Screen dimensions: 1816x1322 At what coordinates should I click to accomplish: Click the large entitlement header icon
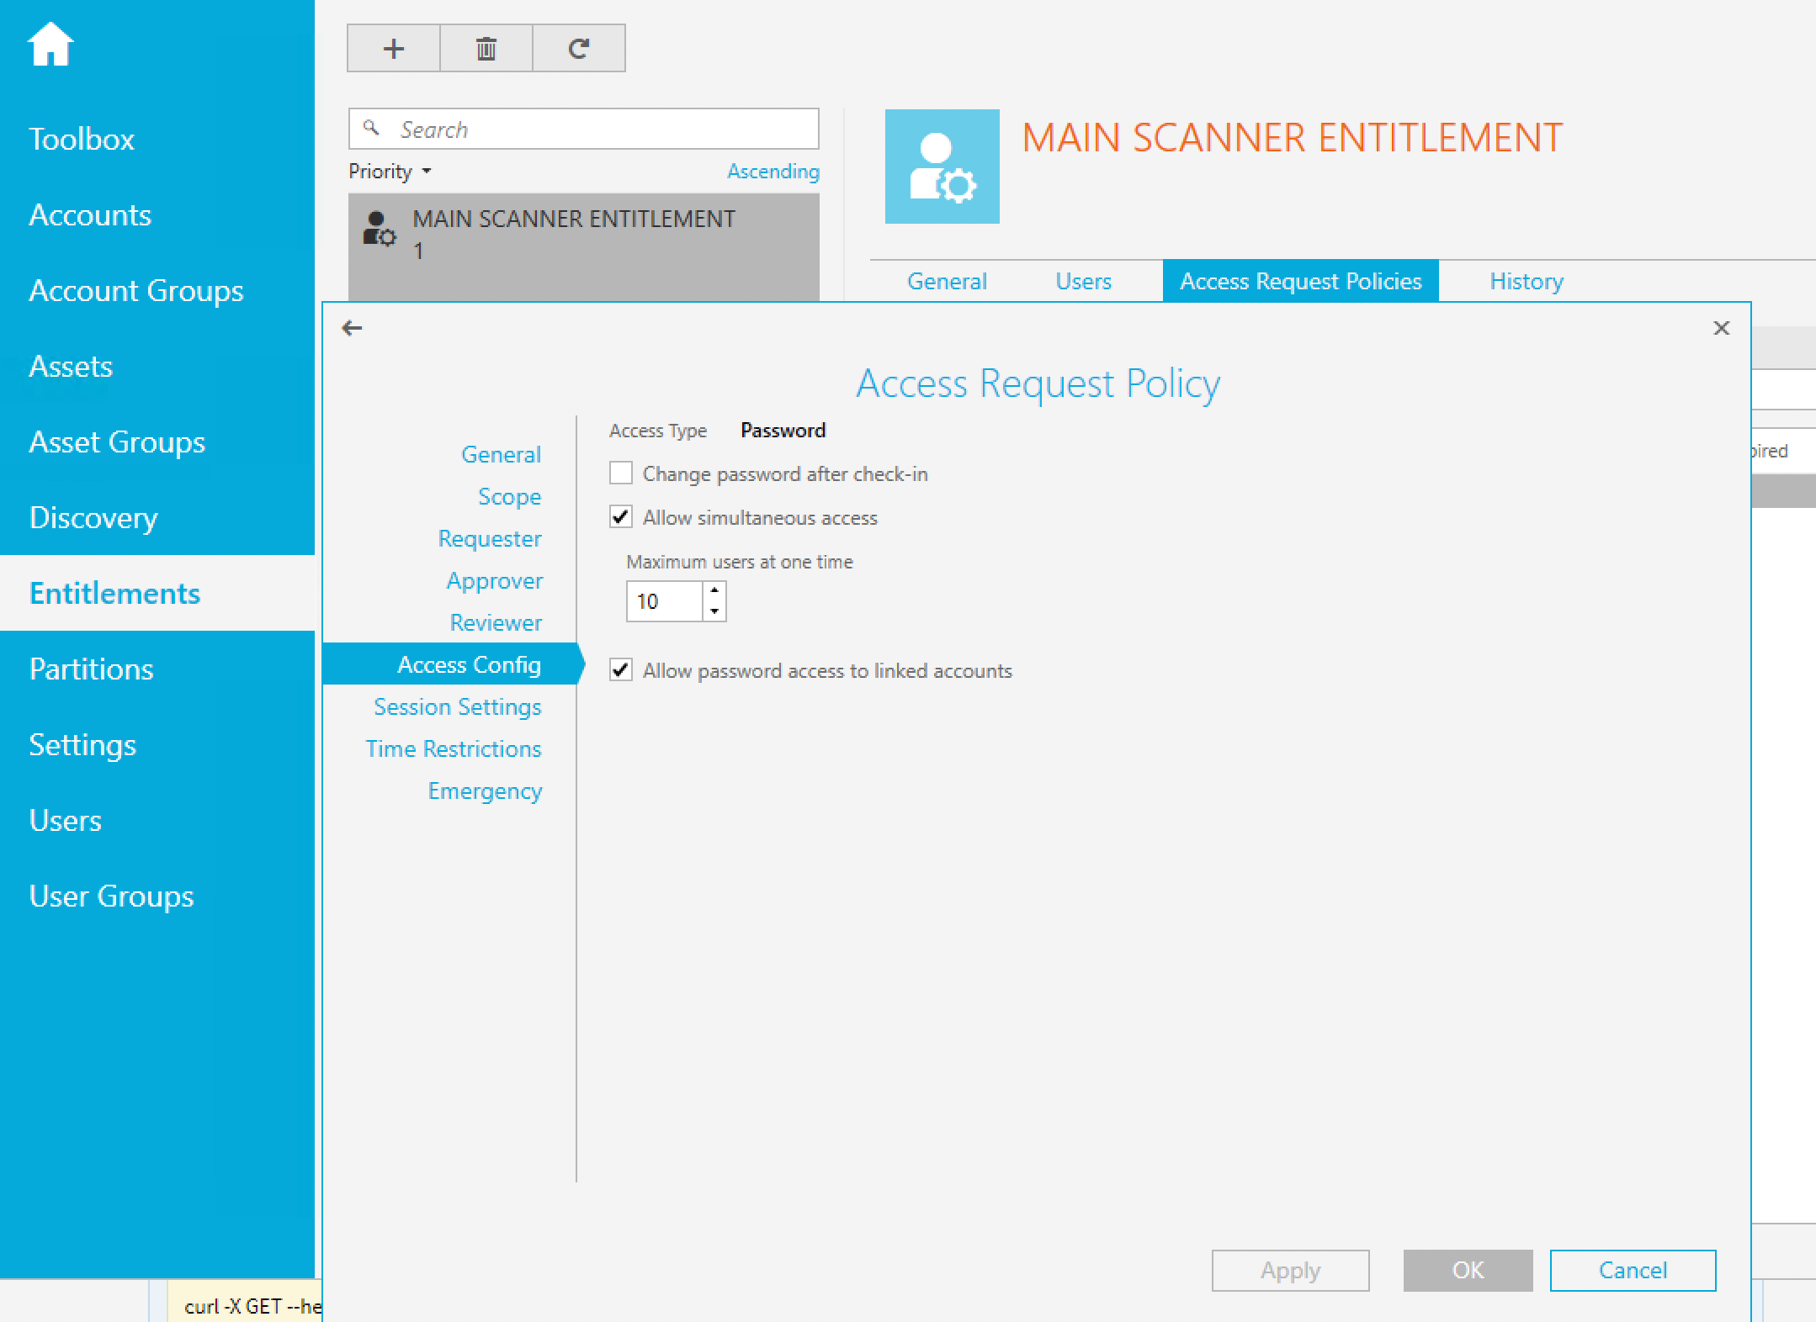pyautogui.click(x=942, y=167)
